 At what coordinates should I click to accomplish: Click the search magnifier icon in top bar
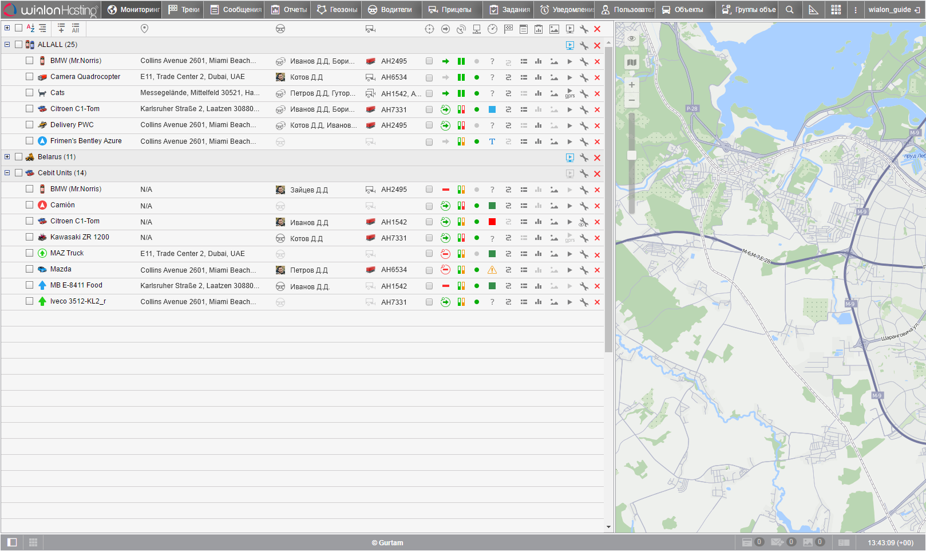[x=789, y=10]
